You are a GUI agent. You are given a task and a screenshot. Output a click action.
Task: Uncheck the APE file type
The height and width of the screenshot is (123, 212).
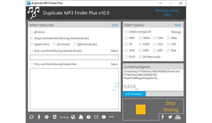(168, 44)
